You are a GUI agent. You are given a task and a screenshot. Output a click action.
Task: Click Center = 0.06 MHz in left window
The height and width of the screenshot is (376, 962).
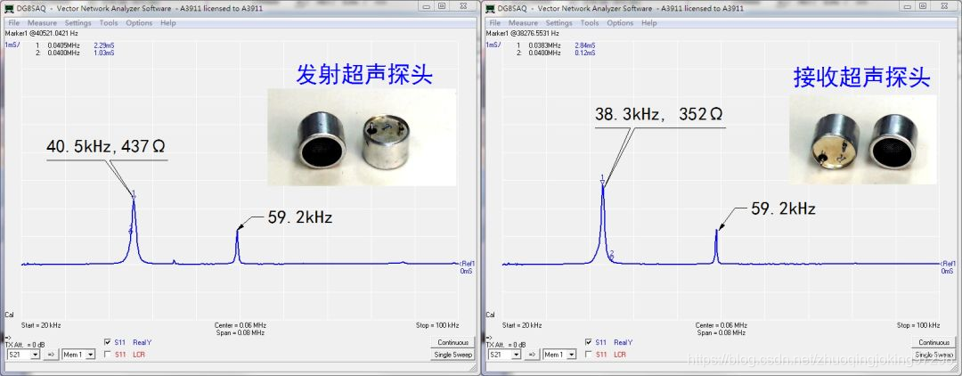point(240,325)
